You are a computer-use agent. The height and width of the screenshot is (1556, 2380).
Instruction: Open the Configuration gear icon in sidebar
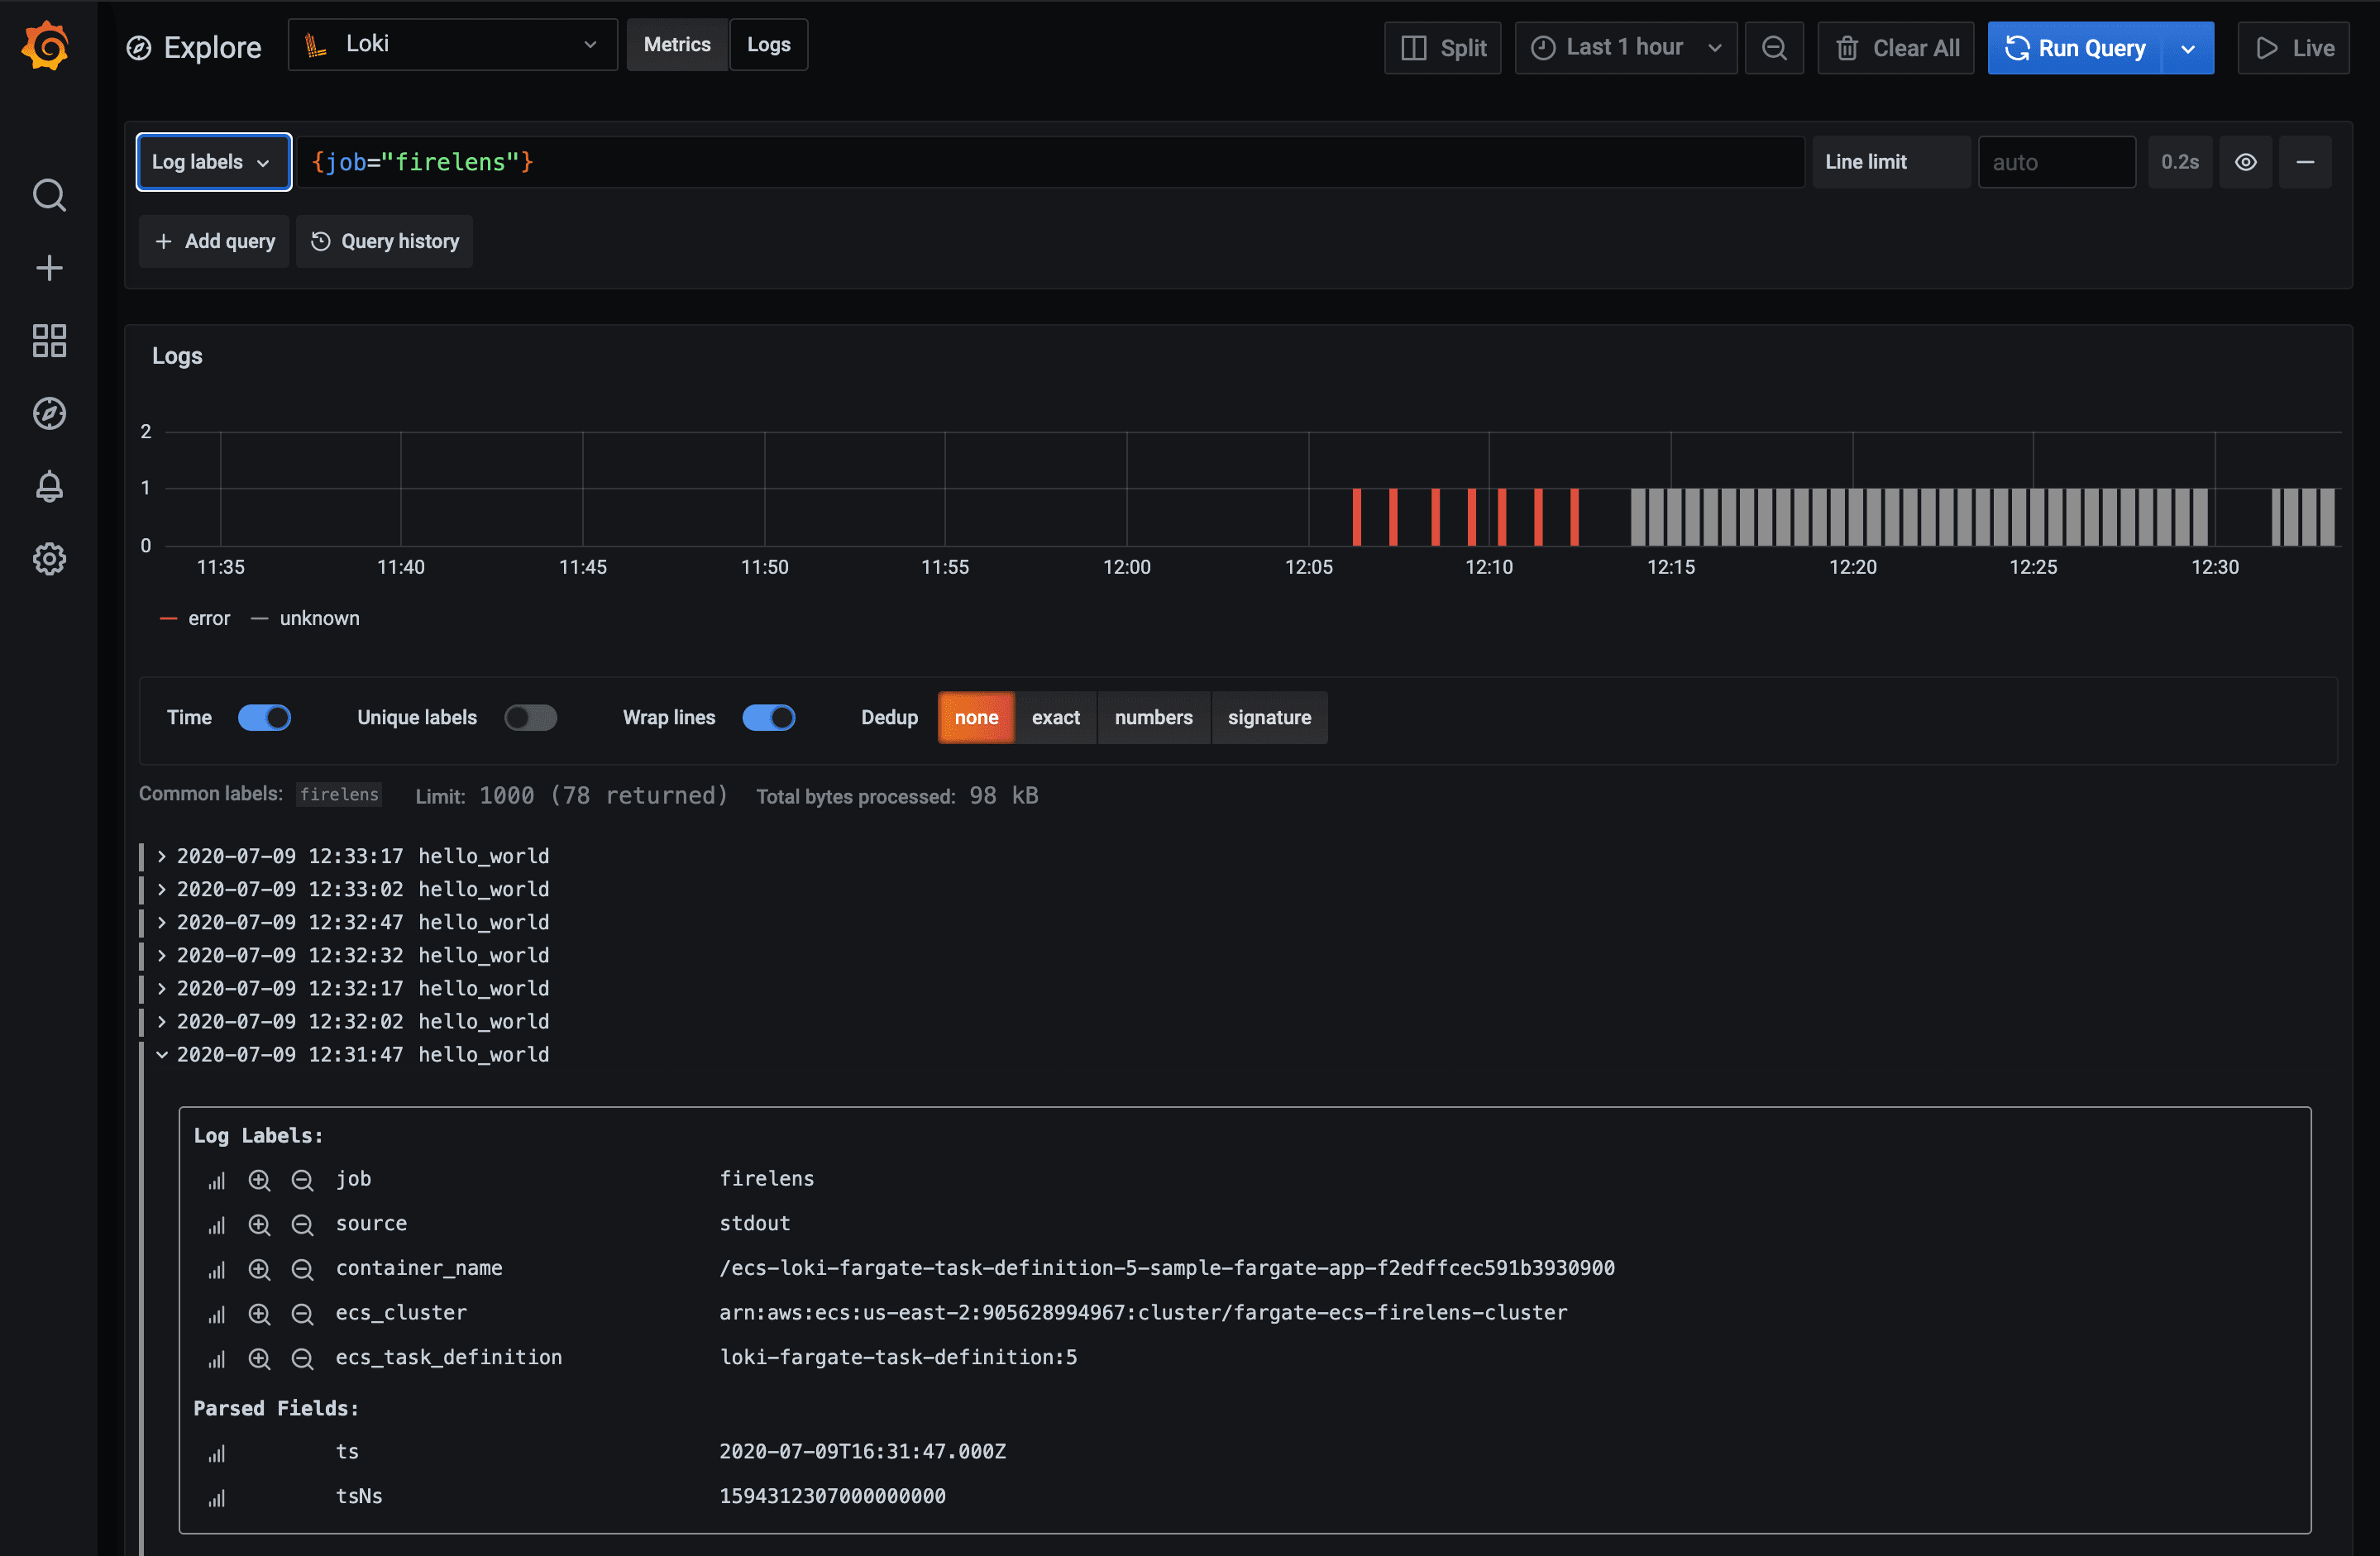coord(49,559)
